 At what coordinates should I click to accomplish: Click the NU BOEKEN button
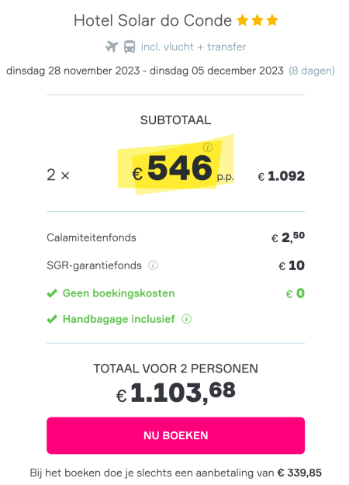coord(175,435)
